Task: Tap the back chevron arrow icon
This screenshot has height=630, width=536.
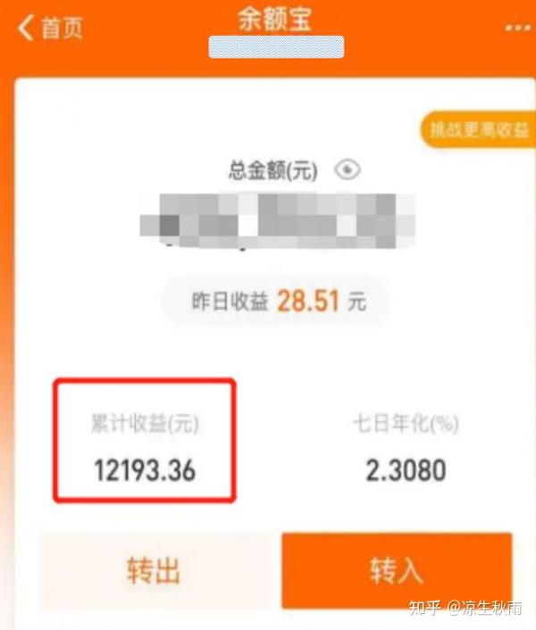Action: point(25,29)
